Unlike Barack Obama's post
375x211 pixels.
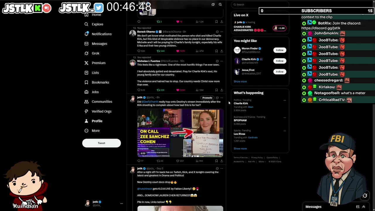[178, 51]
